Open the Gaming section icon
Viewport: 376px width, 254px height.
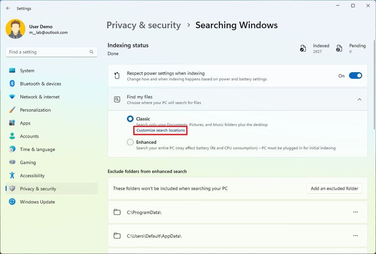13,162
